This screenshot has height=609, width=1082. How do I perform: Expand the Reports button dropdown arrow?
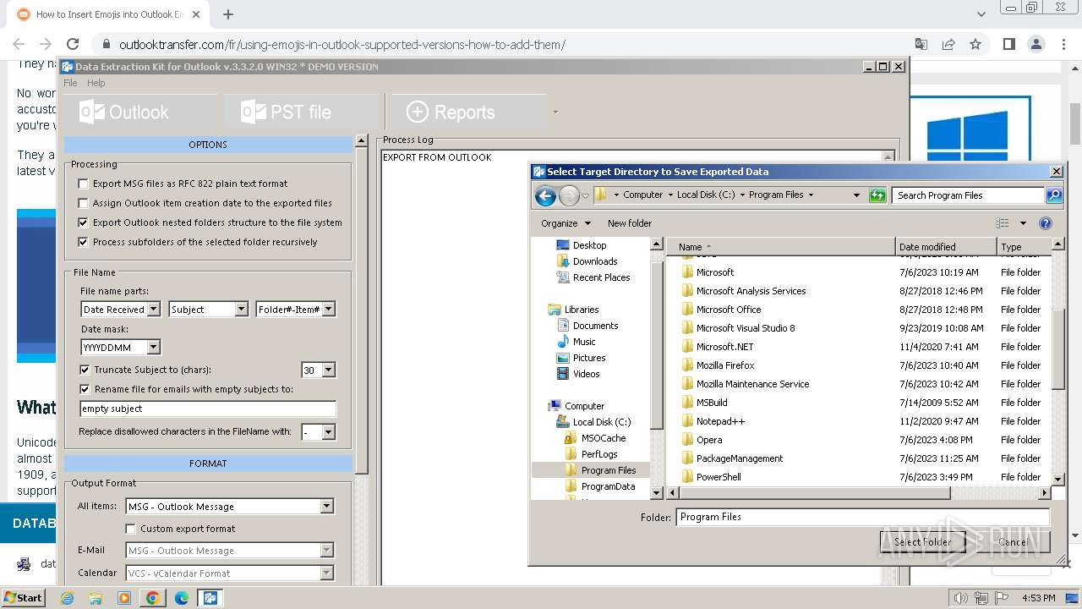pyautogui.click(x=555, y=112)
